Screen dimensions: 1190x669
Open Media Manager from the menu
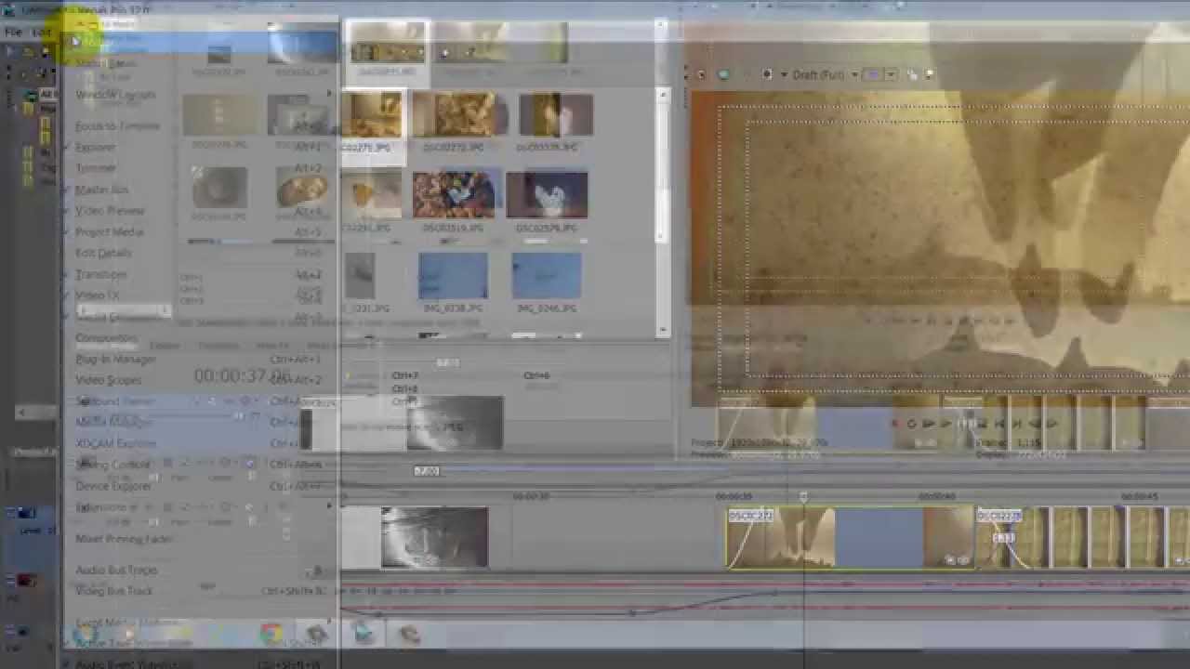[113, 422]
